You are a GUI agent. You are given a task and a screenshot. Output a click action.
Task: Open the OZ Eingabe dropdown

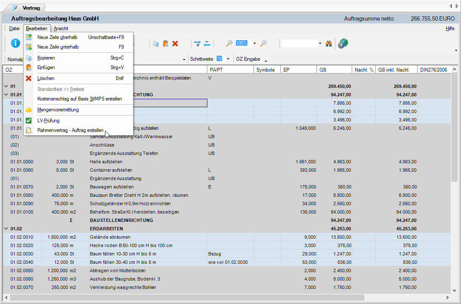tap(266, 60)
